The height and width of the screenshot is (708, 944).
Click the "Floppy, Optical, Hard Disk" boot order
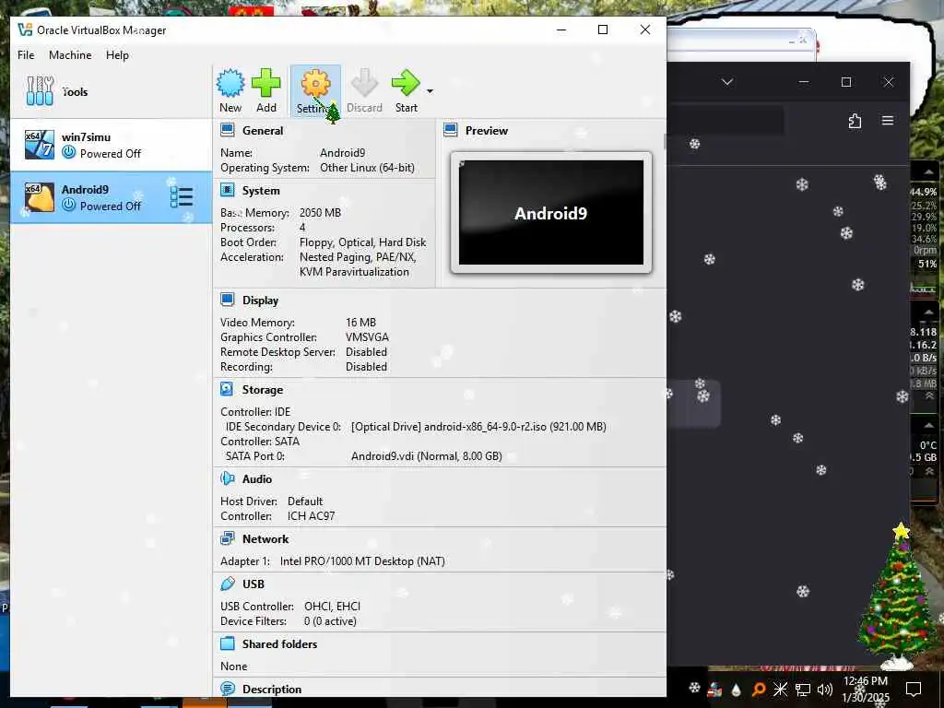[x=362, y=242]
